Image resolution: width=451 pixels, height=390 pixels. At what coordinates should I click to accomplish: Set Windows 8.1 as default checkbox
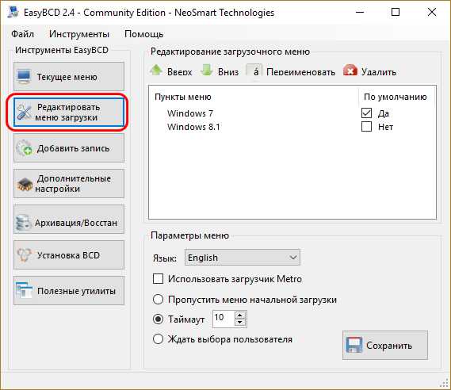pyautogui.click(x=366, y=127)
